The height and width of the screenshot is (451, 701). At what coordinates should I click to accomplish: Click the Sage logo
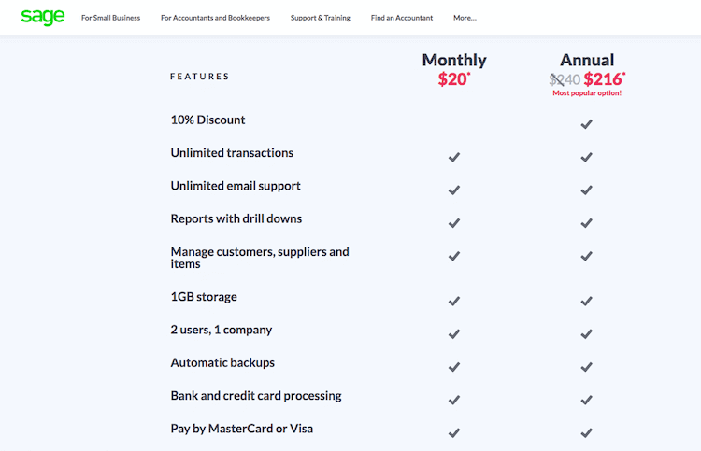click(x=42, y=17)
